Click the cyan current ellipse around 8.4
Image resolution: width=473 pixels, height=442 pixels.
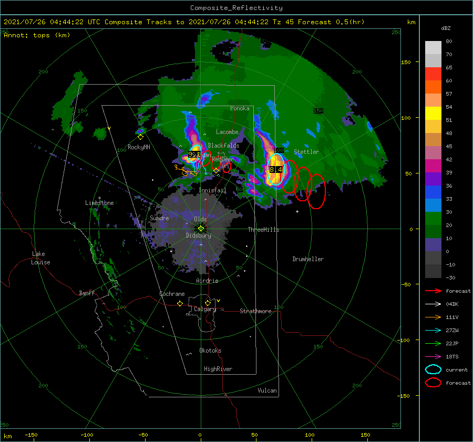point(276,169)
